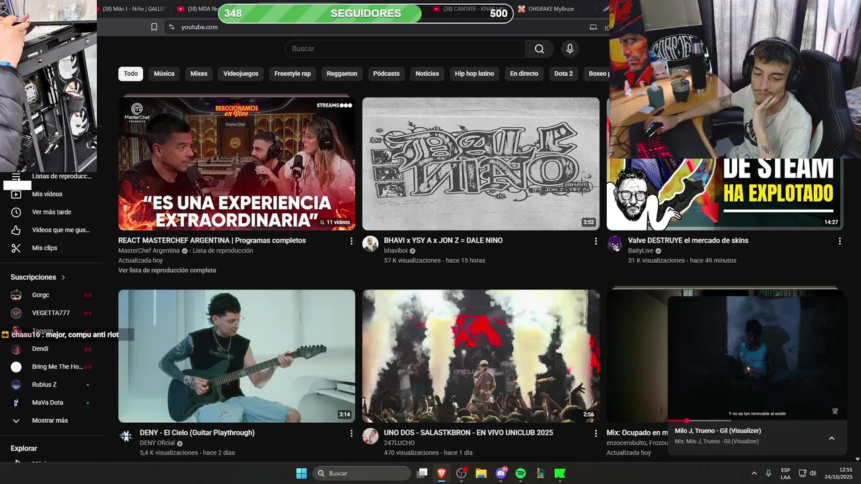Play the DALE NINO video thumbnail
Screen dimensions: 861x484
[481, 163]
